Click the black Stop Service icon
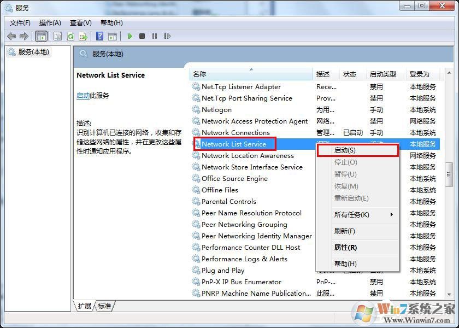This screenshot has width=459, height=328. pyautogui.click(x=142, y=36)
